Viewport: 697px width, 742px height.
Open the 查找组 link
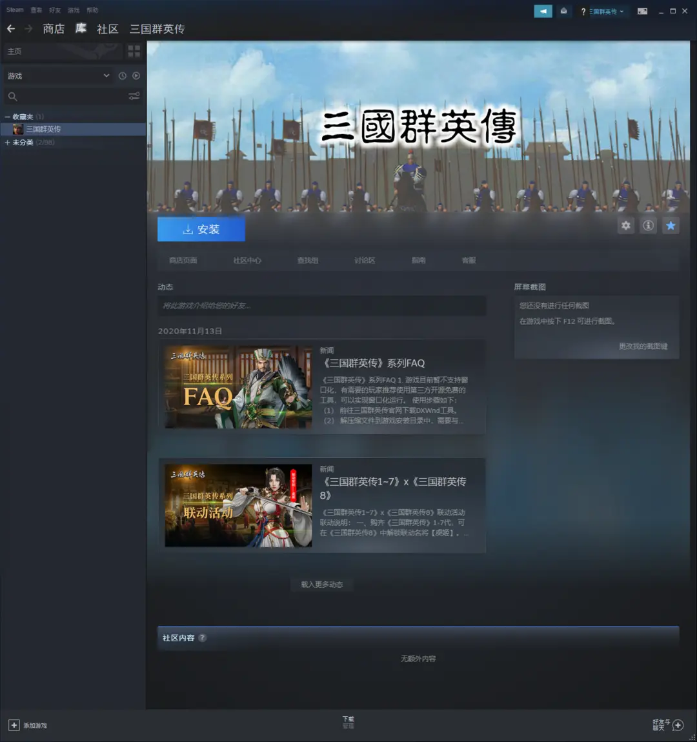point(308,260)
